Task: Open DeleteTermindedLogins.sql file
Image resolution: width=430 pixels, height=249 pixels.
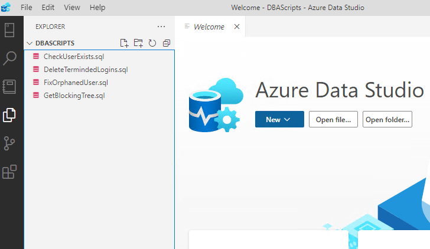Action: 99,70
